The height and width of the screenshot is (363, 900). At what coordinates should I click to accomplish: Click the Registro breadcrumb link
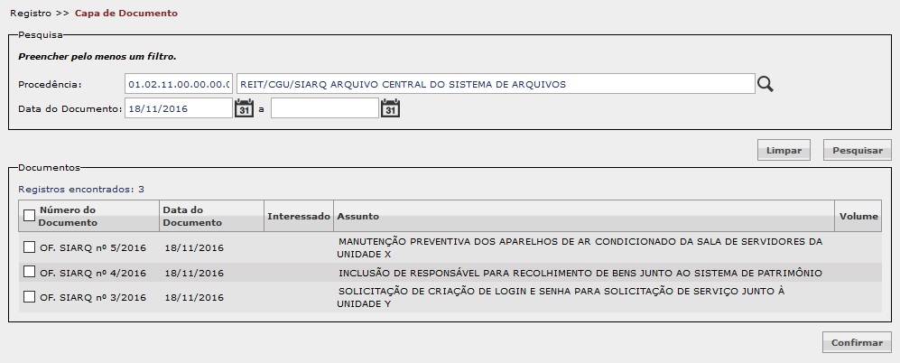pyautogui.click(x=31, y=13)
